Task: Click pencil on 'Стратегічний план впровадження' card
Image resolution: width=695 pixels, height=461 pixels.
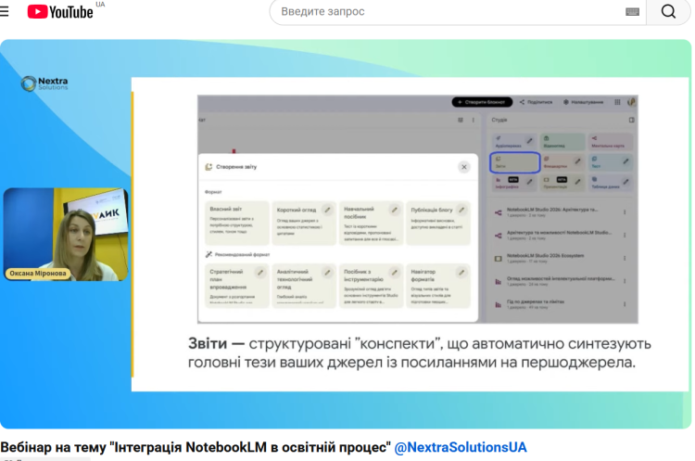Action: coord(260,273)
